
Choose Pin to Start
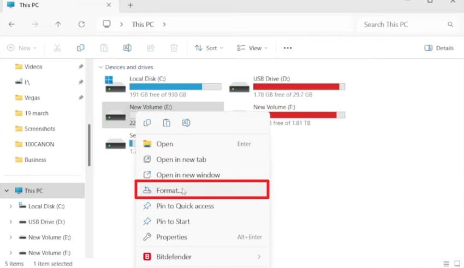(203, 221)
